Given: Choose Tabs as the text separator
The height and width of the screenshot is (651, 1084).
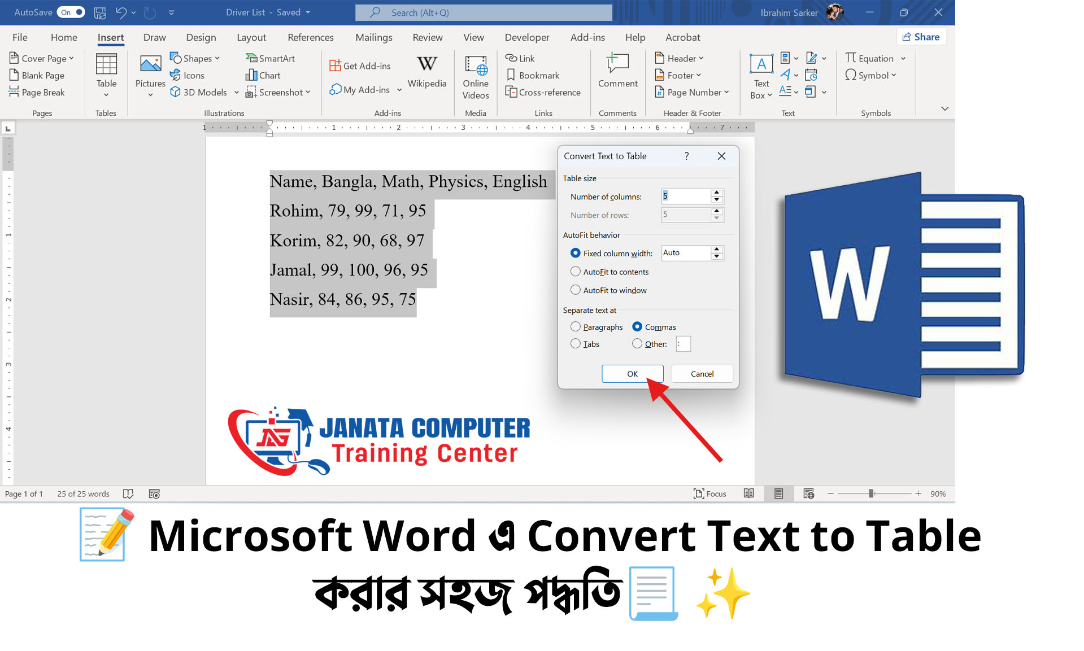Looking at the screenshot, I should (x=576, y=344).
